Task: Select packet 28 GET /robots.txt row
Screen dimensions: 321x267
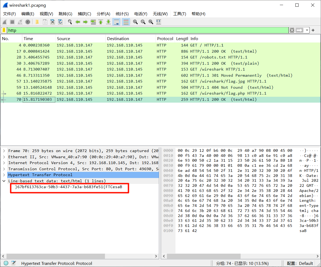Action: pos(160,57)
